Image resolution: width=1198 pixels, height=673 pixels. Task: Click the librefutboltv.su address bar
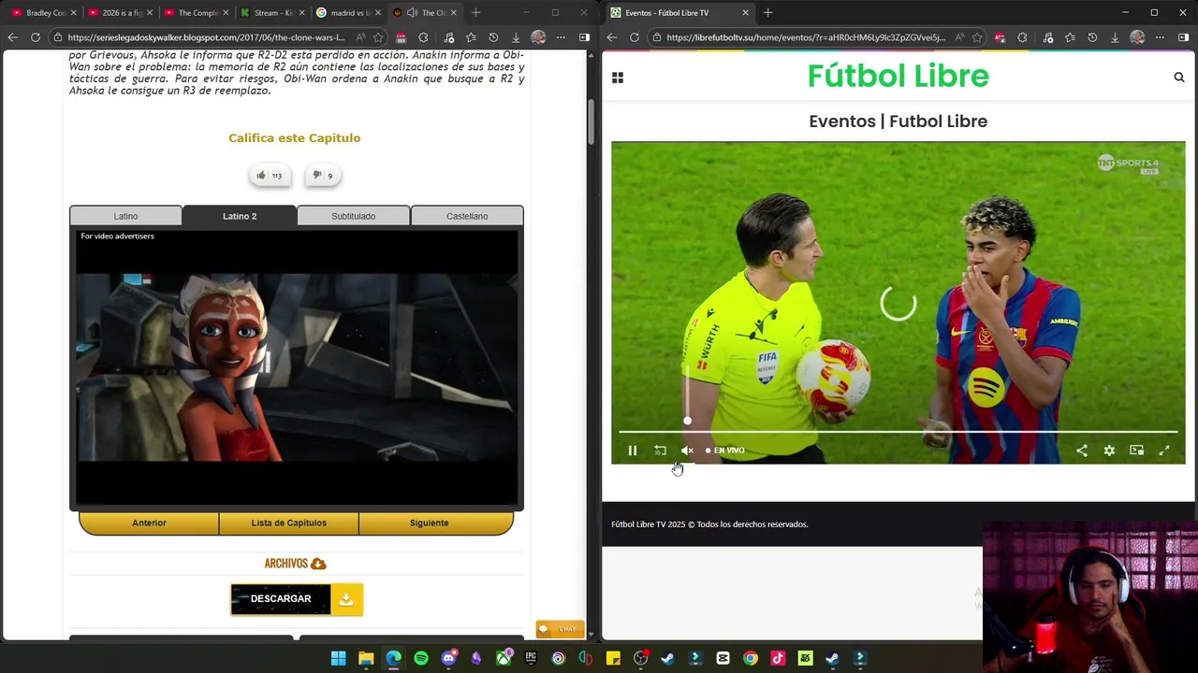(806, 37)
